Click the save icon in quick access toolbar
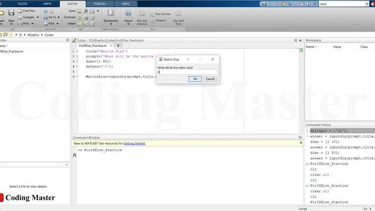 (x=264, y=4)
